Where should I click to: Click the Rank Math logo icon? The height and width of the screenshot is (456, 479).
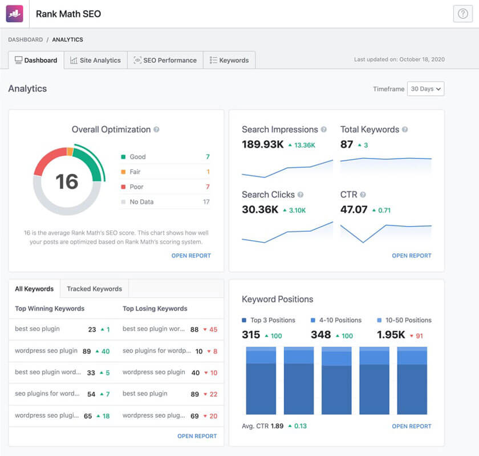click(14, 13)
